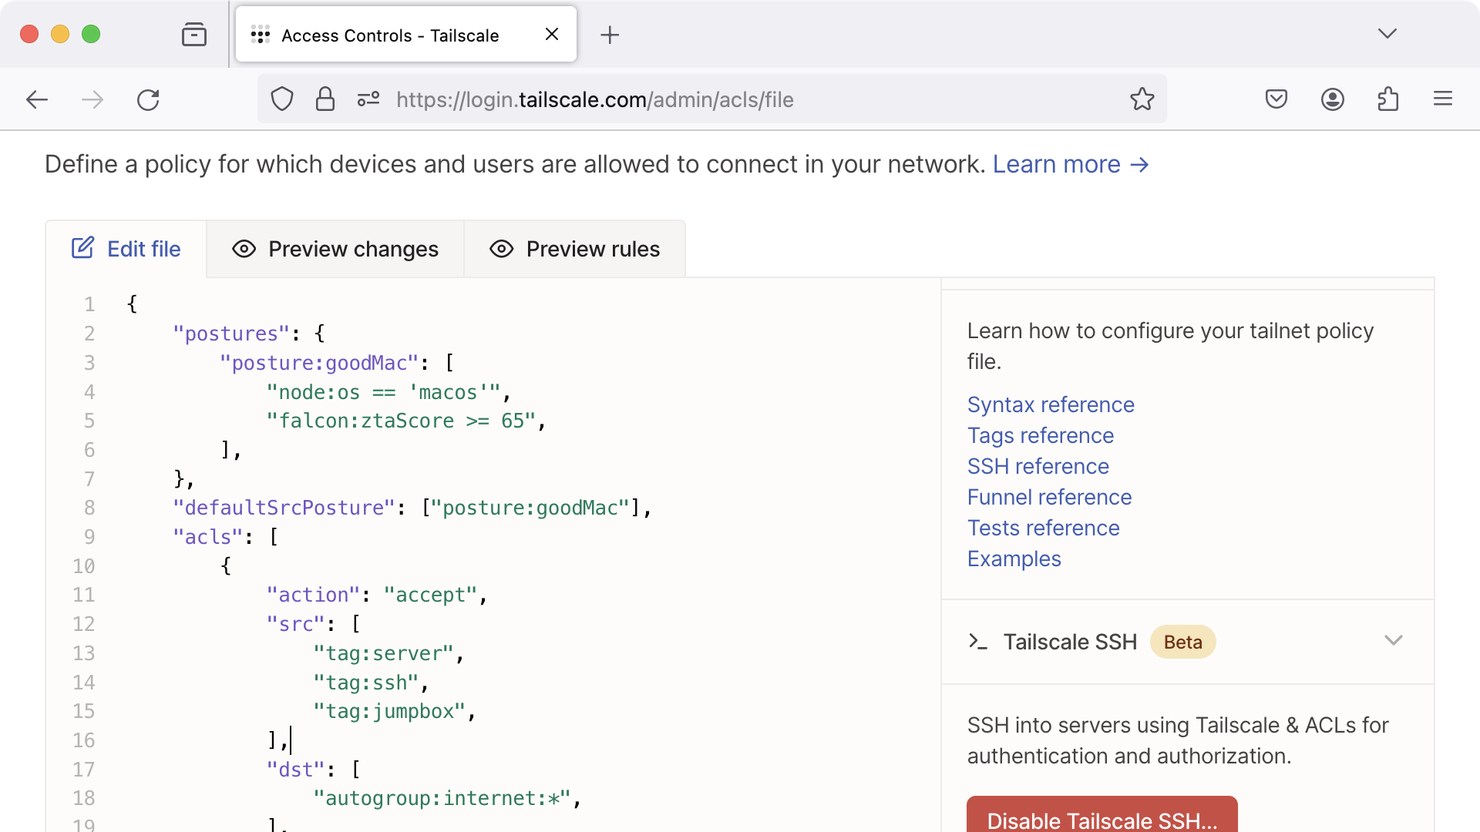Switch to the Preview rules tab

pyautogui.click(x=575, y=249)
